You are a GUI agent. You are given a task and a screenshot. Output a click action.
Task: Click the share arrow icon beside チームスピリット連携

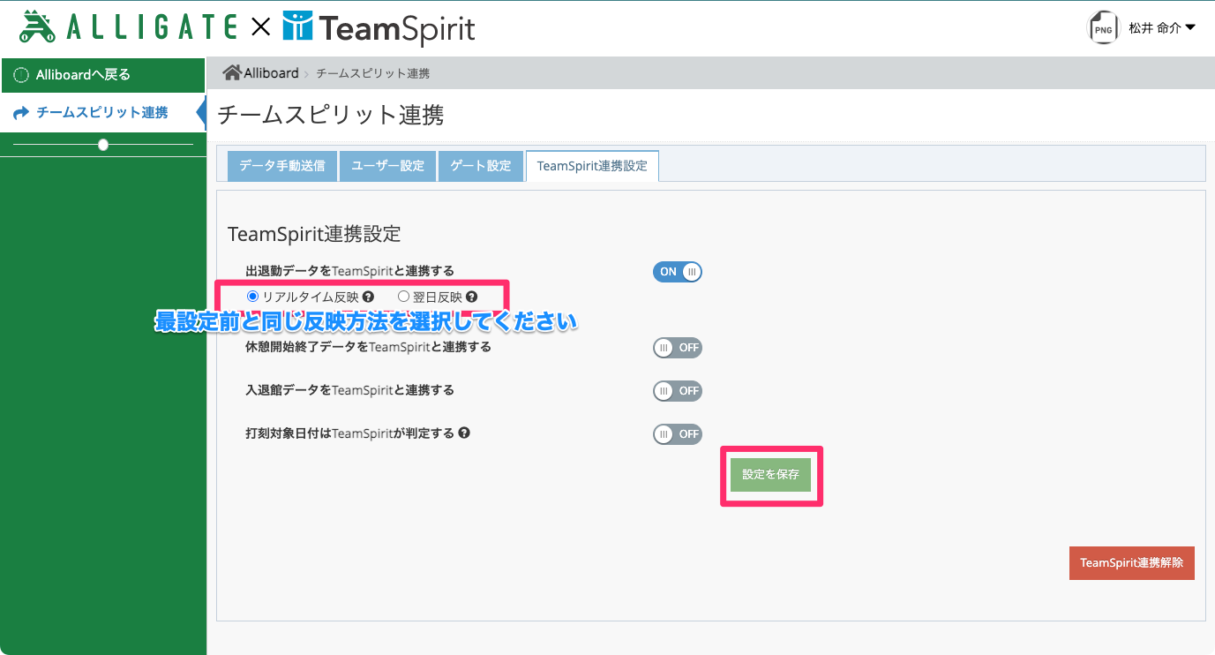[x=22, y=113]
